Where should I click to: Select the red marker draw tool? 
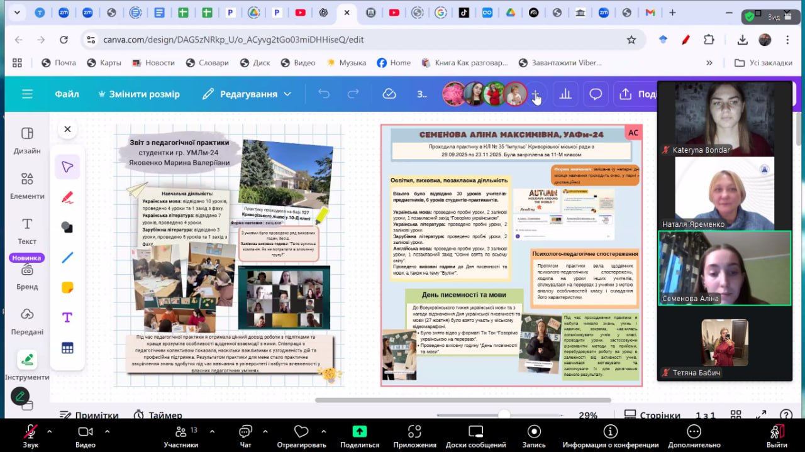tap(67, 197)
